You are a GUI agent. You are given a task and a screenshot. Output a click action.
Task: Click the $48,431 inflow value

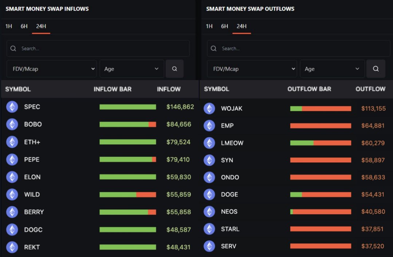[x=178, y=247]
